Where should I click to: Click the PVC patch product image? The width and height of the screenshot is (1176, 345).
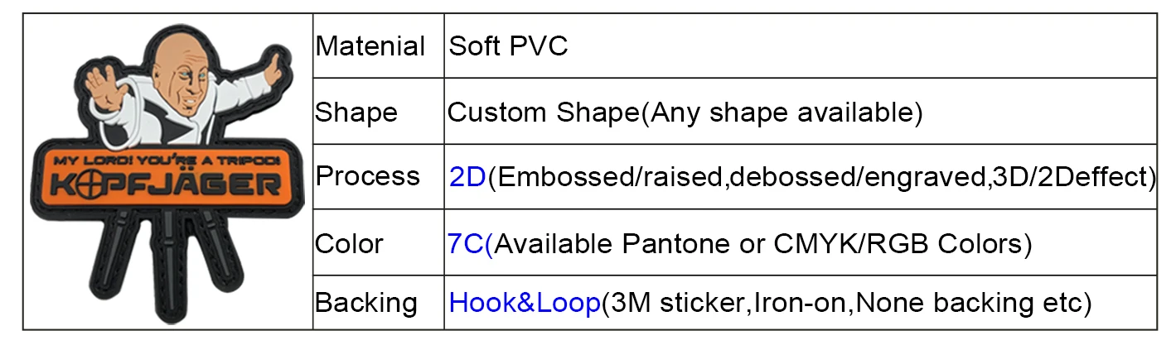[167, 172]
